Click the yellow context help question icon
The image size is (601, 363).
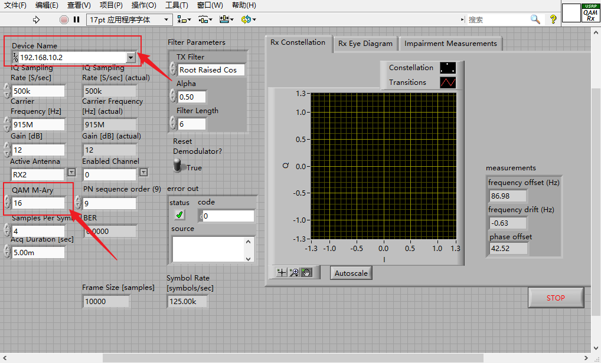click(553, 19)
